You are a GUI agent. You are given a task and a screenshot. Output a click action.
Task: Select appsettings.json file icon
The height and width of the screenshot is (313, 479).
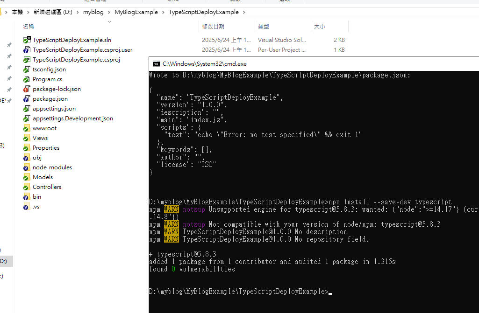tap(27, 108)
